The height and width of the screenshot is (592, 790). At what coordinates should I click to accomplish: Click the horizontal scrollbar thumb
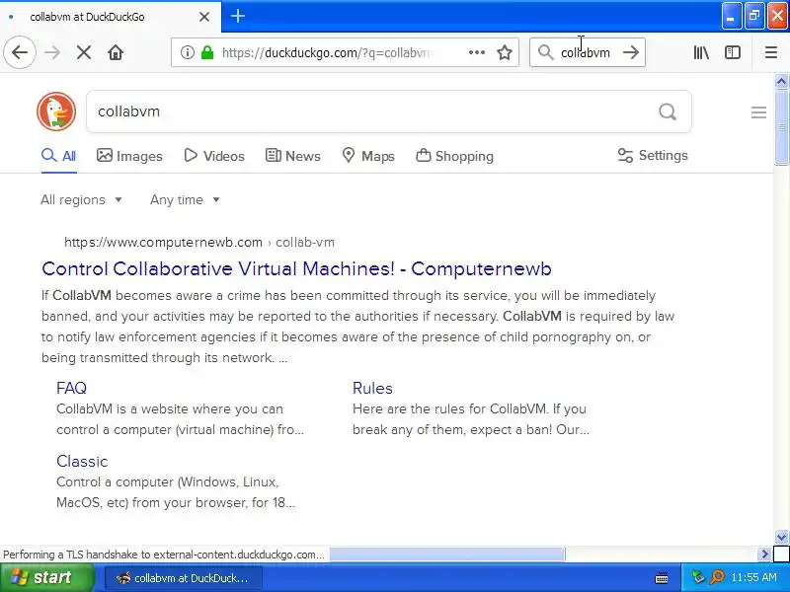[x=447, y=555]
